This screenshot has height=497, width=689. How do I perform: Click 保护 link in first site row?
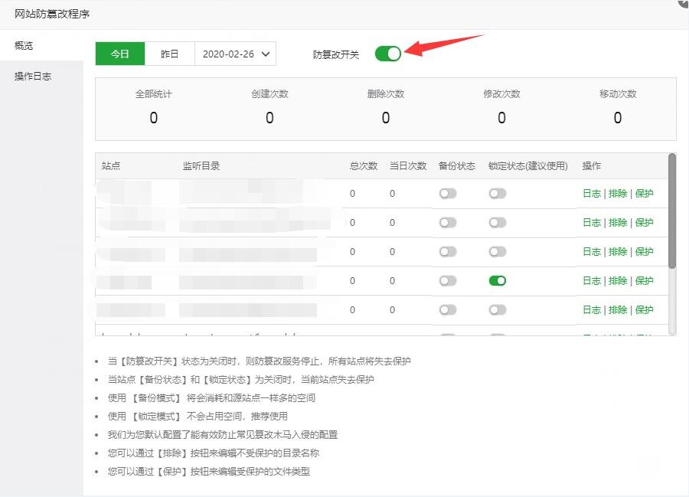[x=645, y=194]
